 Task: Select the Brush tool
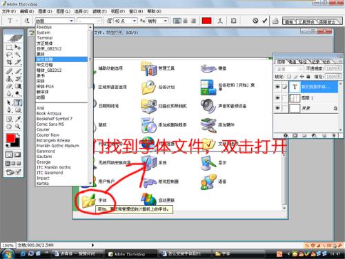(x=18, y=71)
